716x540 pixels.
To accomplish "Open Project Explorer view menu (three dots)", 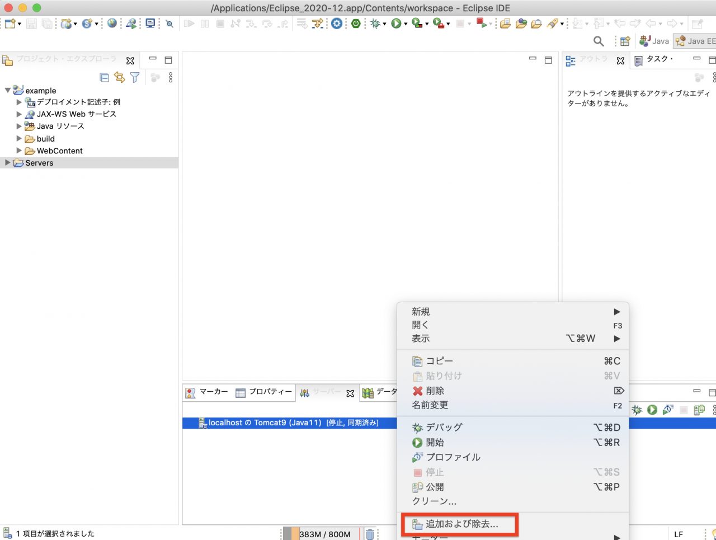I will tap(171, 78).
